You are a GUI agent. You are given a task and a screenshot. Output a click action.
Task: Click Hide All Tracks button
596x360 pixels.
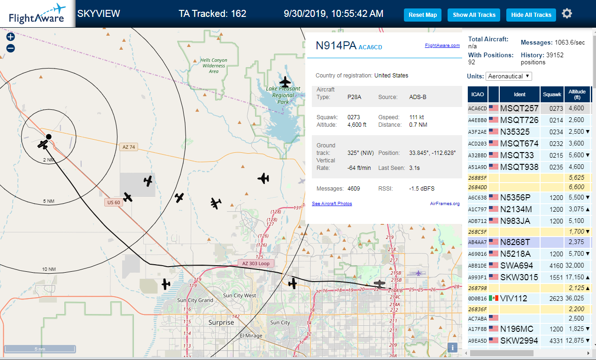click(531, 15)
